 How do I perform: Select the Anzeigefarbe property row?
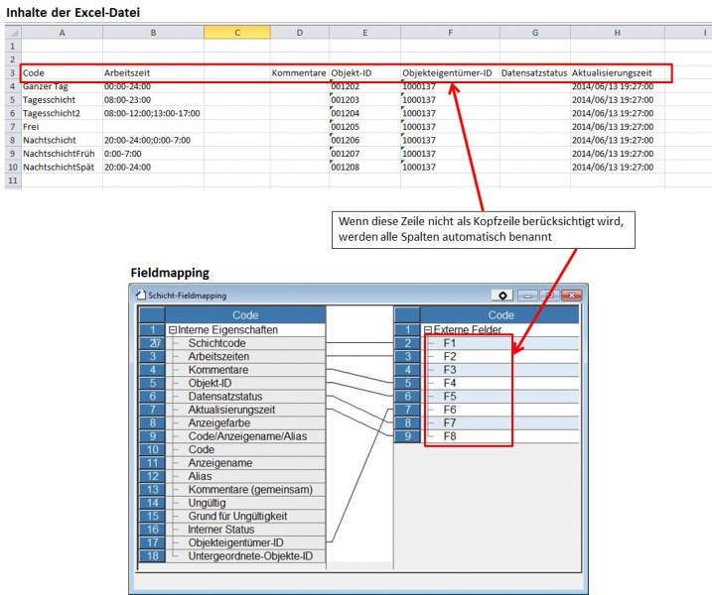pyautogui.click(x=217, y=422)
